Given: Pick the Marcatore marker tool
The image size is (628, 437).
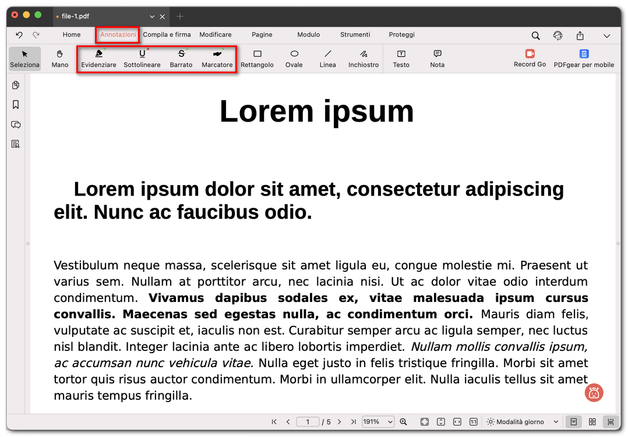Looking at the screenshot, I should pos(217,59).
